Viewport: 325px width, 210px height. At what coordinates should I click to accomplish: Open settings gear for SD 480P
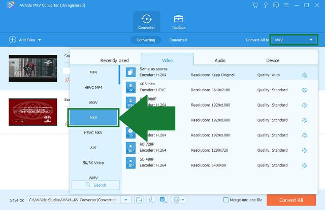point(304,165)
